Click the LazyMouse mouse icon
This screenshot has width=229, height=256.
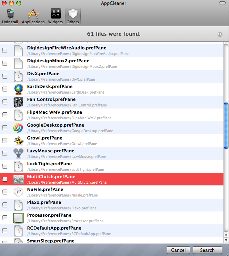(x=18, y=154)
